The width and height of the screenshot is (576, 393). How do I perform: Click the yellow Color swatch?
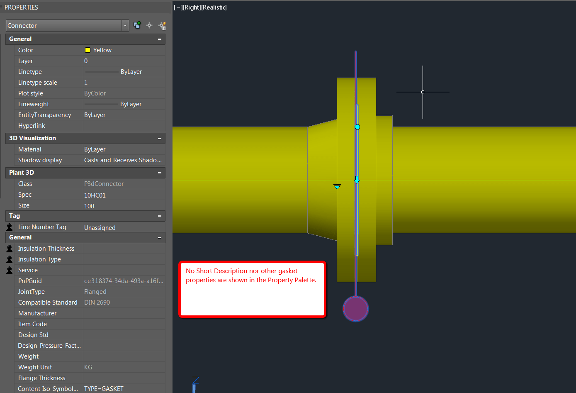[87, 50]
